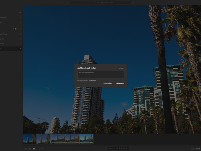
Task: Open the filter funnel icon beside search
Action: tap(133, 2)
